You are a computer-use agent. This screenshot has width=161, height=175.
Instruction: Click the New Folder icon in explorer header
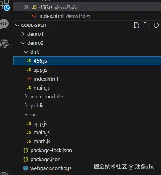click(146, 25)
